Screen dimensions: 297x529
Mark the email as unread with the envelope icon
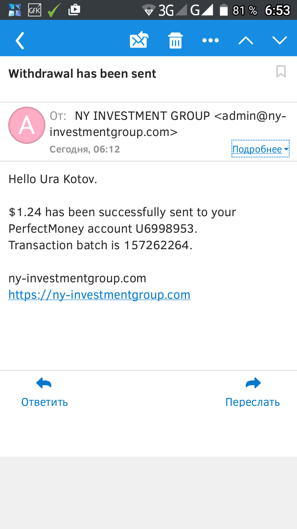(x=139, y=41)
